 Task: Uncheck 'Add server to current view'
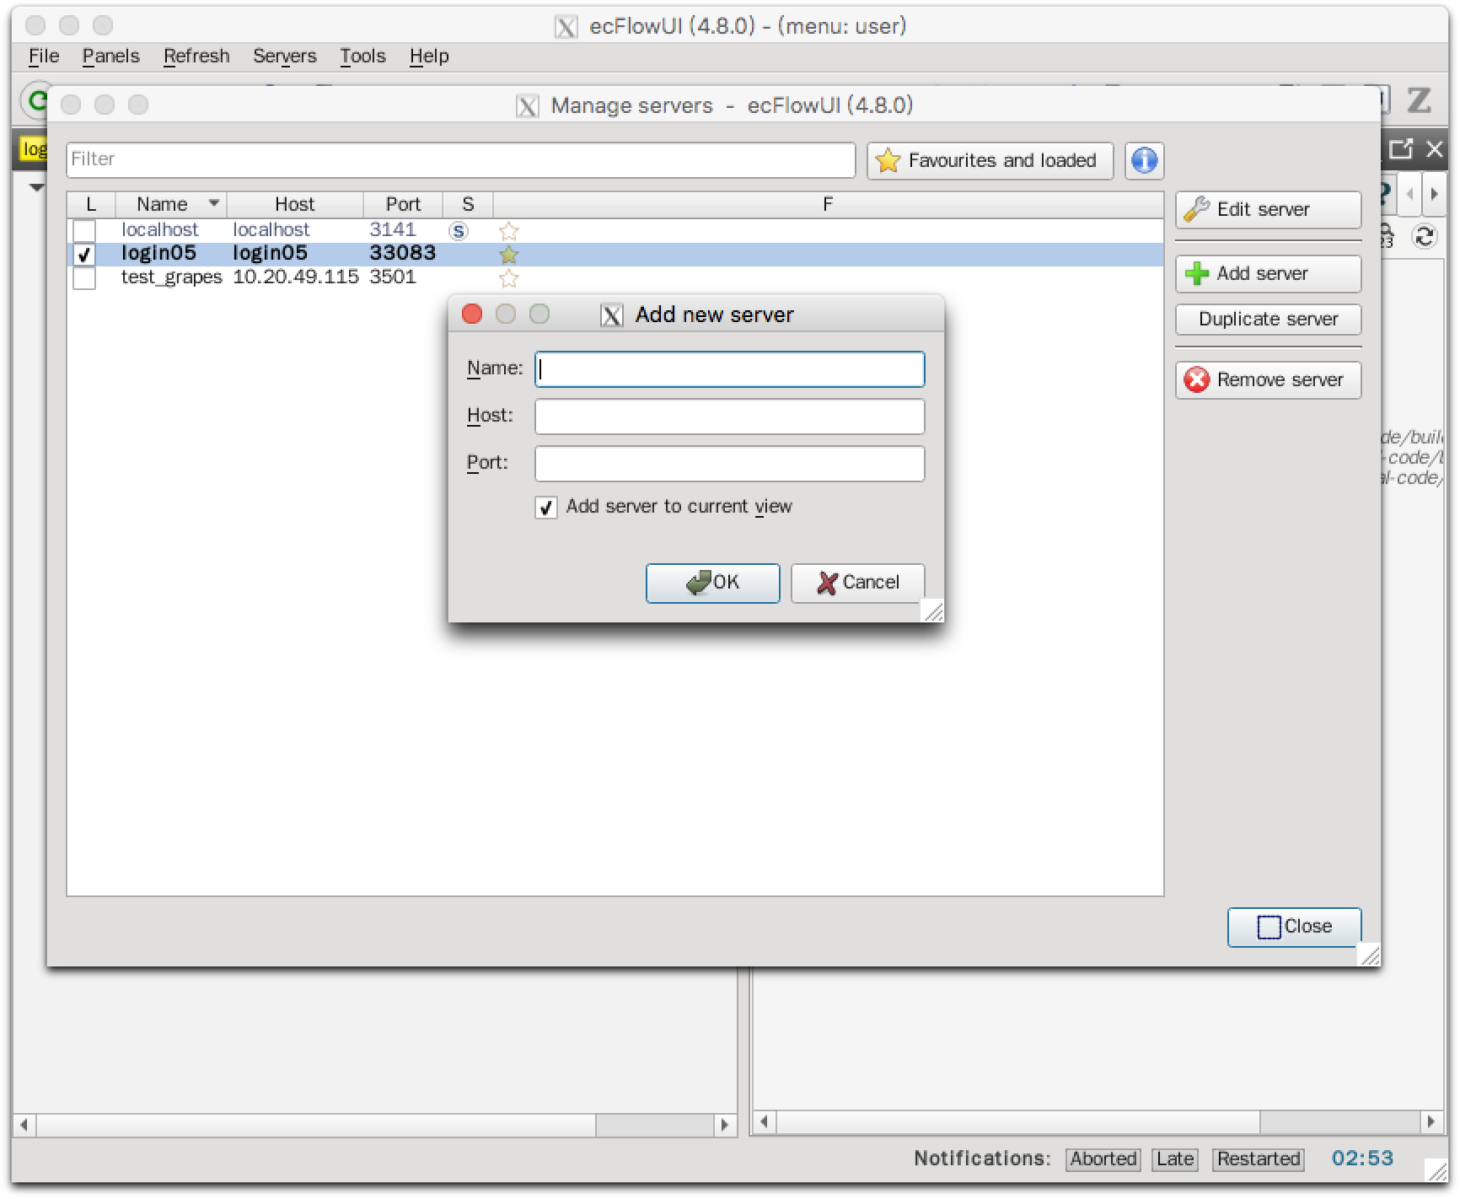click(x=546, y=507)
